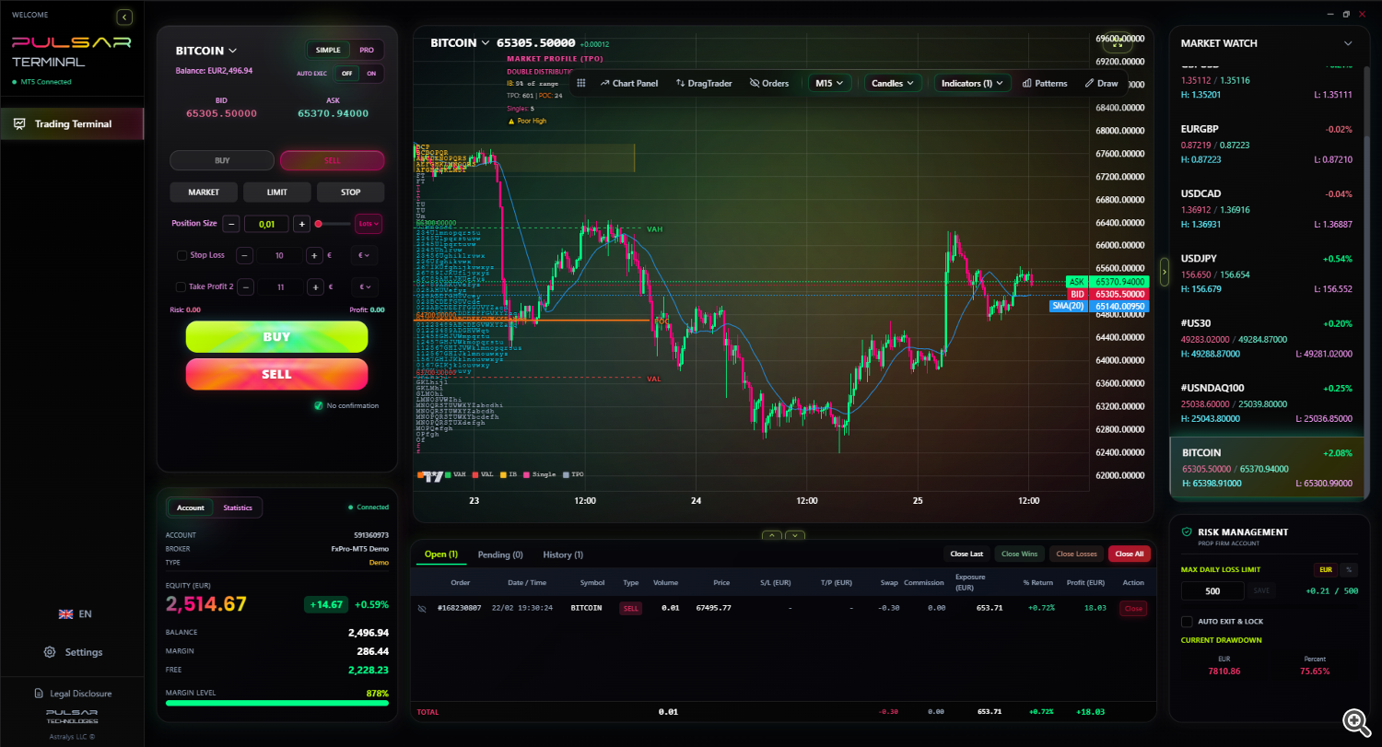Image resolution: width=1382 pixels, height=747 pixels.
Task: Click the max daily loss limit input field
Action: (1212, 590)
